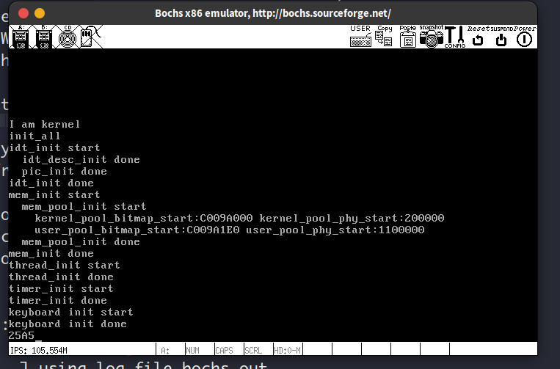This screenshot has height=369, width=560.
Task: Click the 'thread_init done' line
Action: pyautogui.click(x=61, y=277)
